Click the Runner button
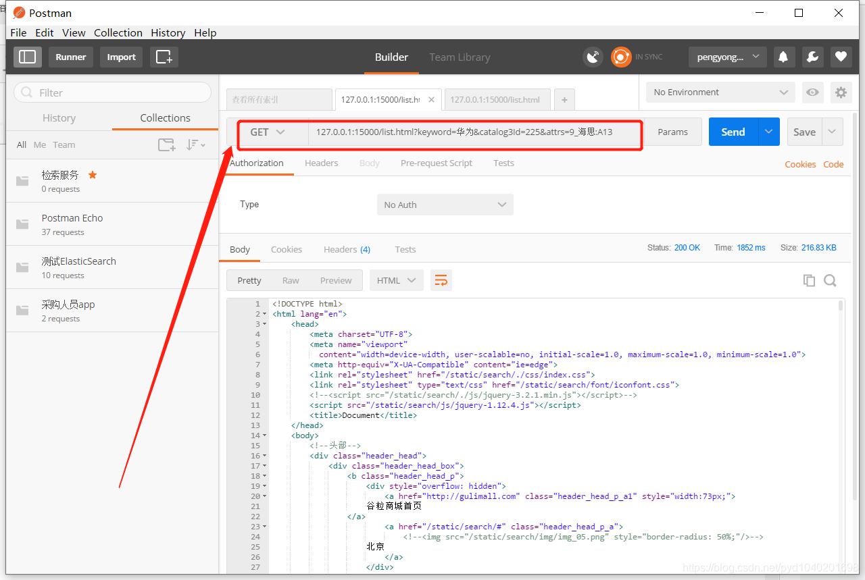 click(71, 57)
